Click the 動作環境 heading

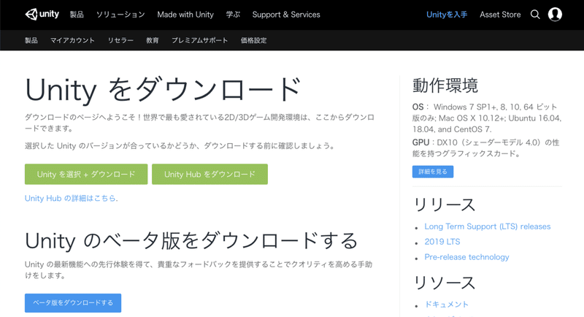pos(445,85)
